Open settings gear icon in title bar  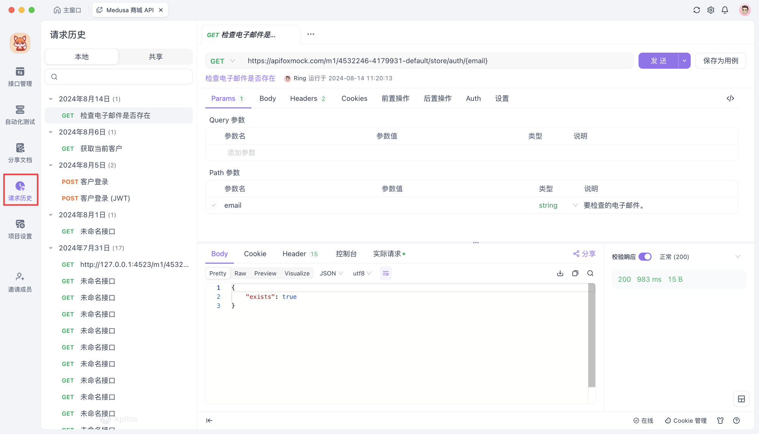[711, 10]
